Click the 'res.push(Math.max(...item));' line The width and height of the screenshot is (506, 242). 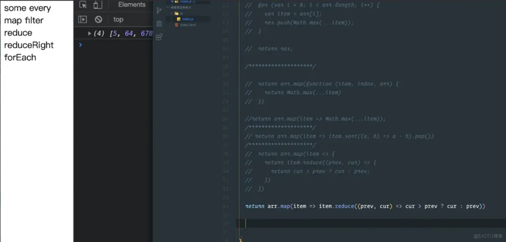click(300, 23)
